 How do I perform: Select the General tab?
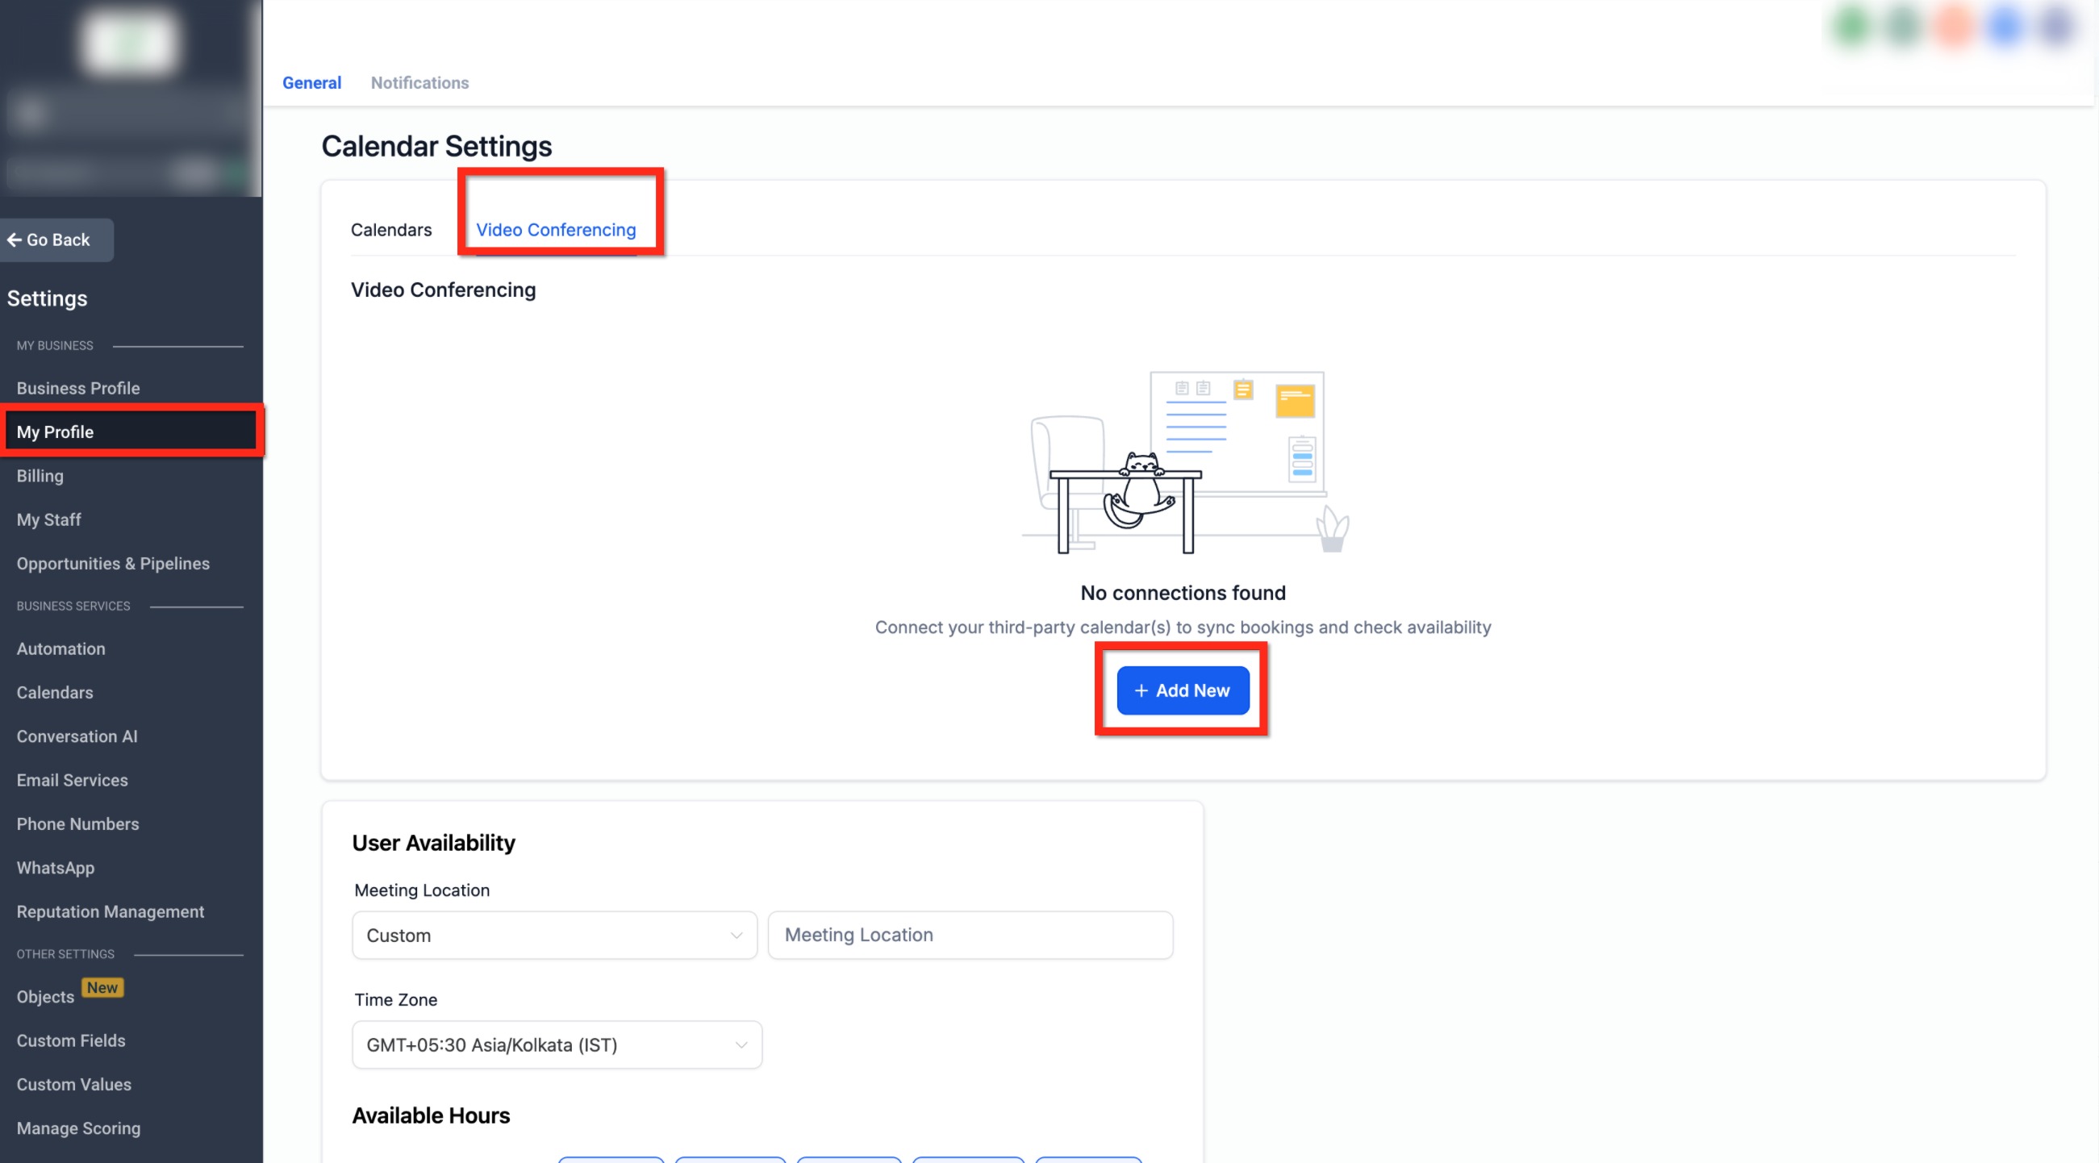311,82
